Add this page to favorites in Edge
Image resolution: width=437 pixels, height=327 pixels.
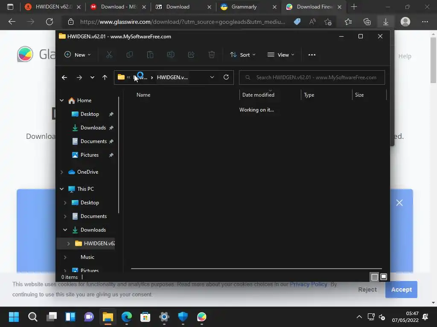[328, 22]
